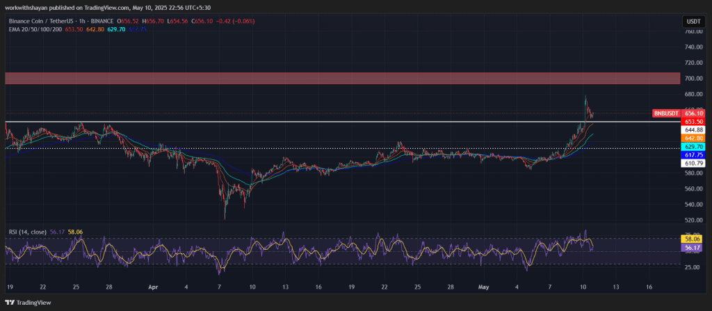Click the May label on the time axis
This screenshot has width=712, height=311.
tap(483, 287)
